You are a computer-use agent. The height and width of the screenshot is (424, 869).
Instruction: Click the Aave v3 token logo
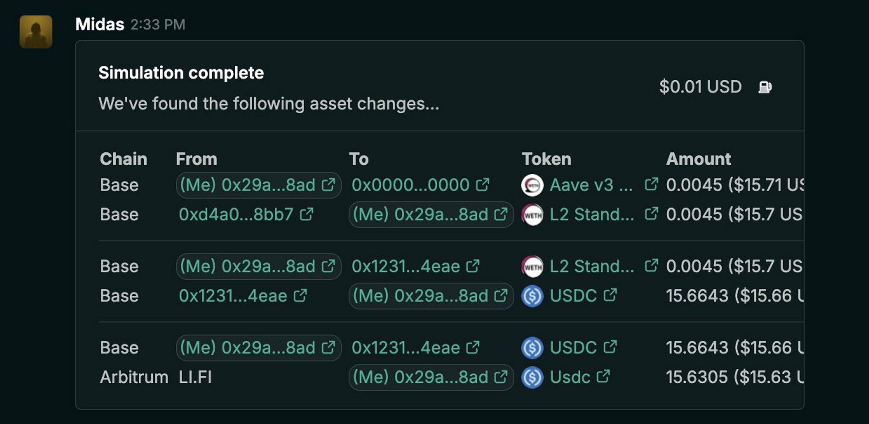tap(532, 185)
